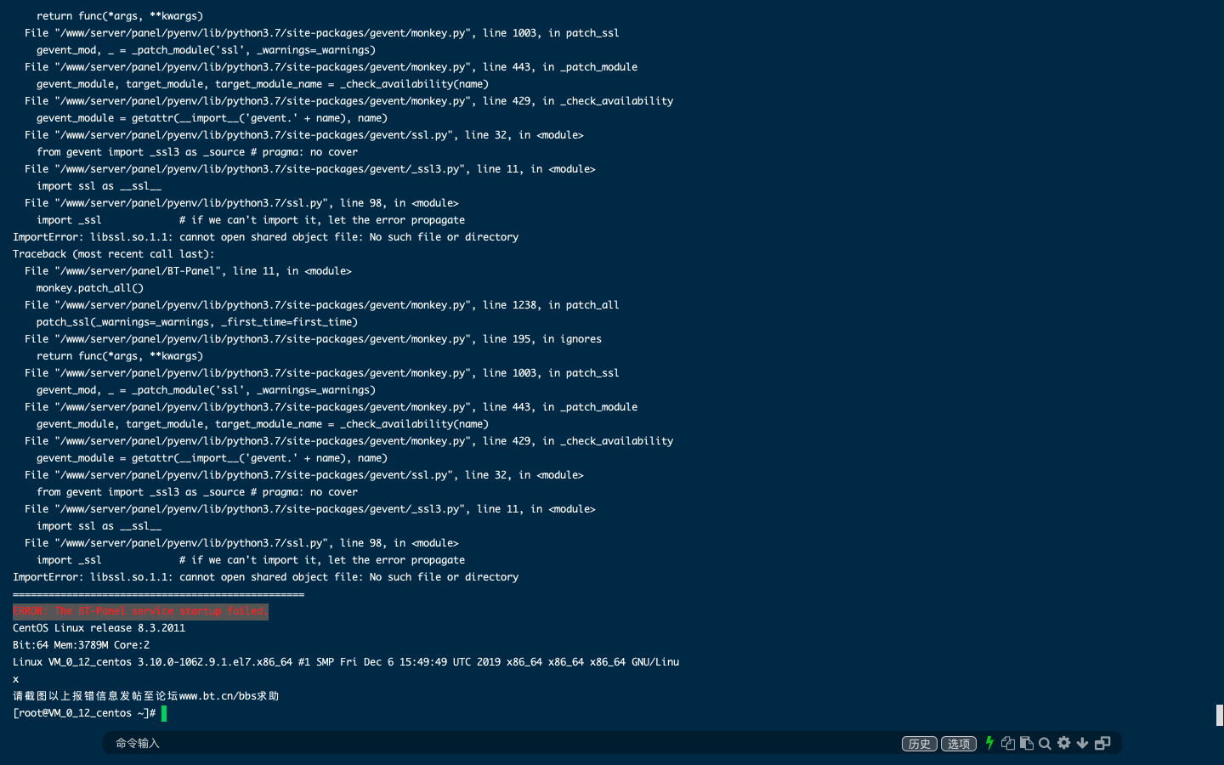Click 'Traceback (most recent call last):' line

[x=113, y=254]
